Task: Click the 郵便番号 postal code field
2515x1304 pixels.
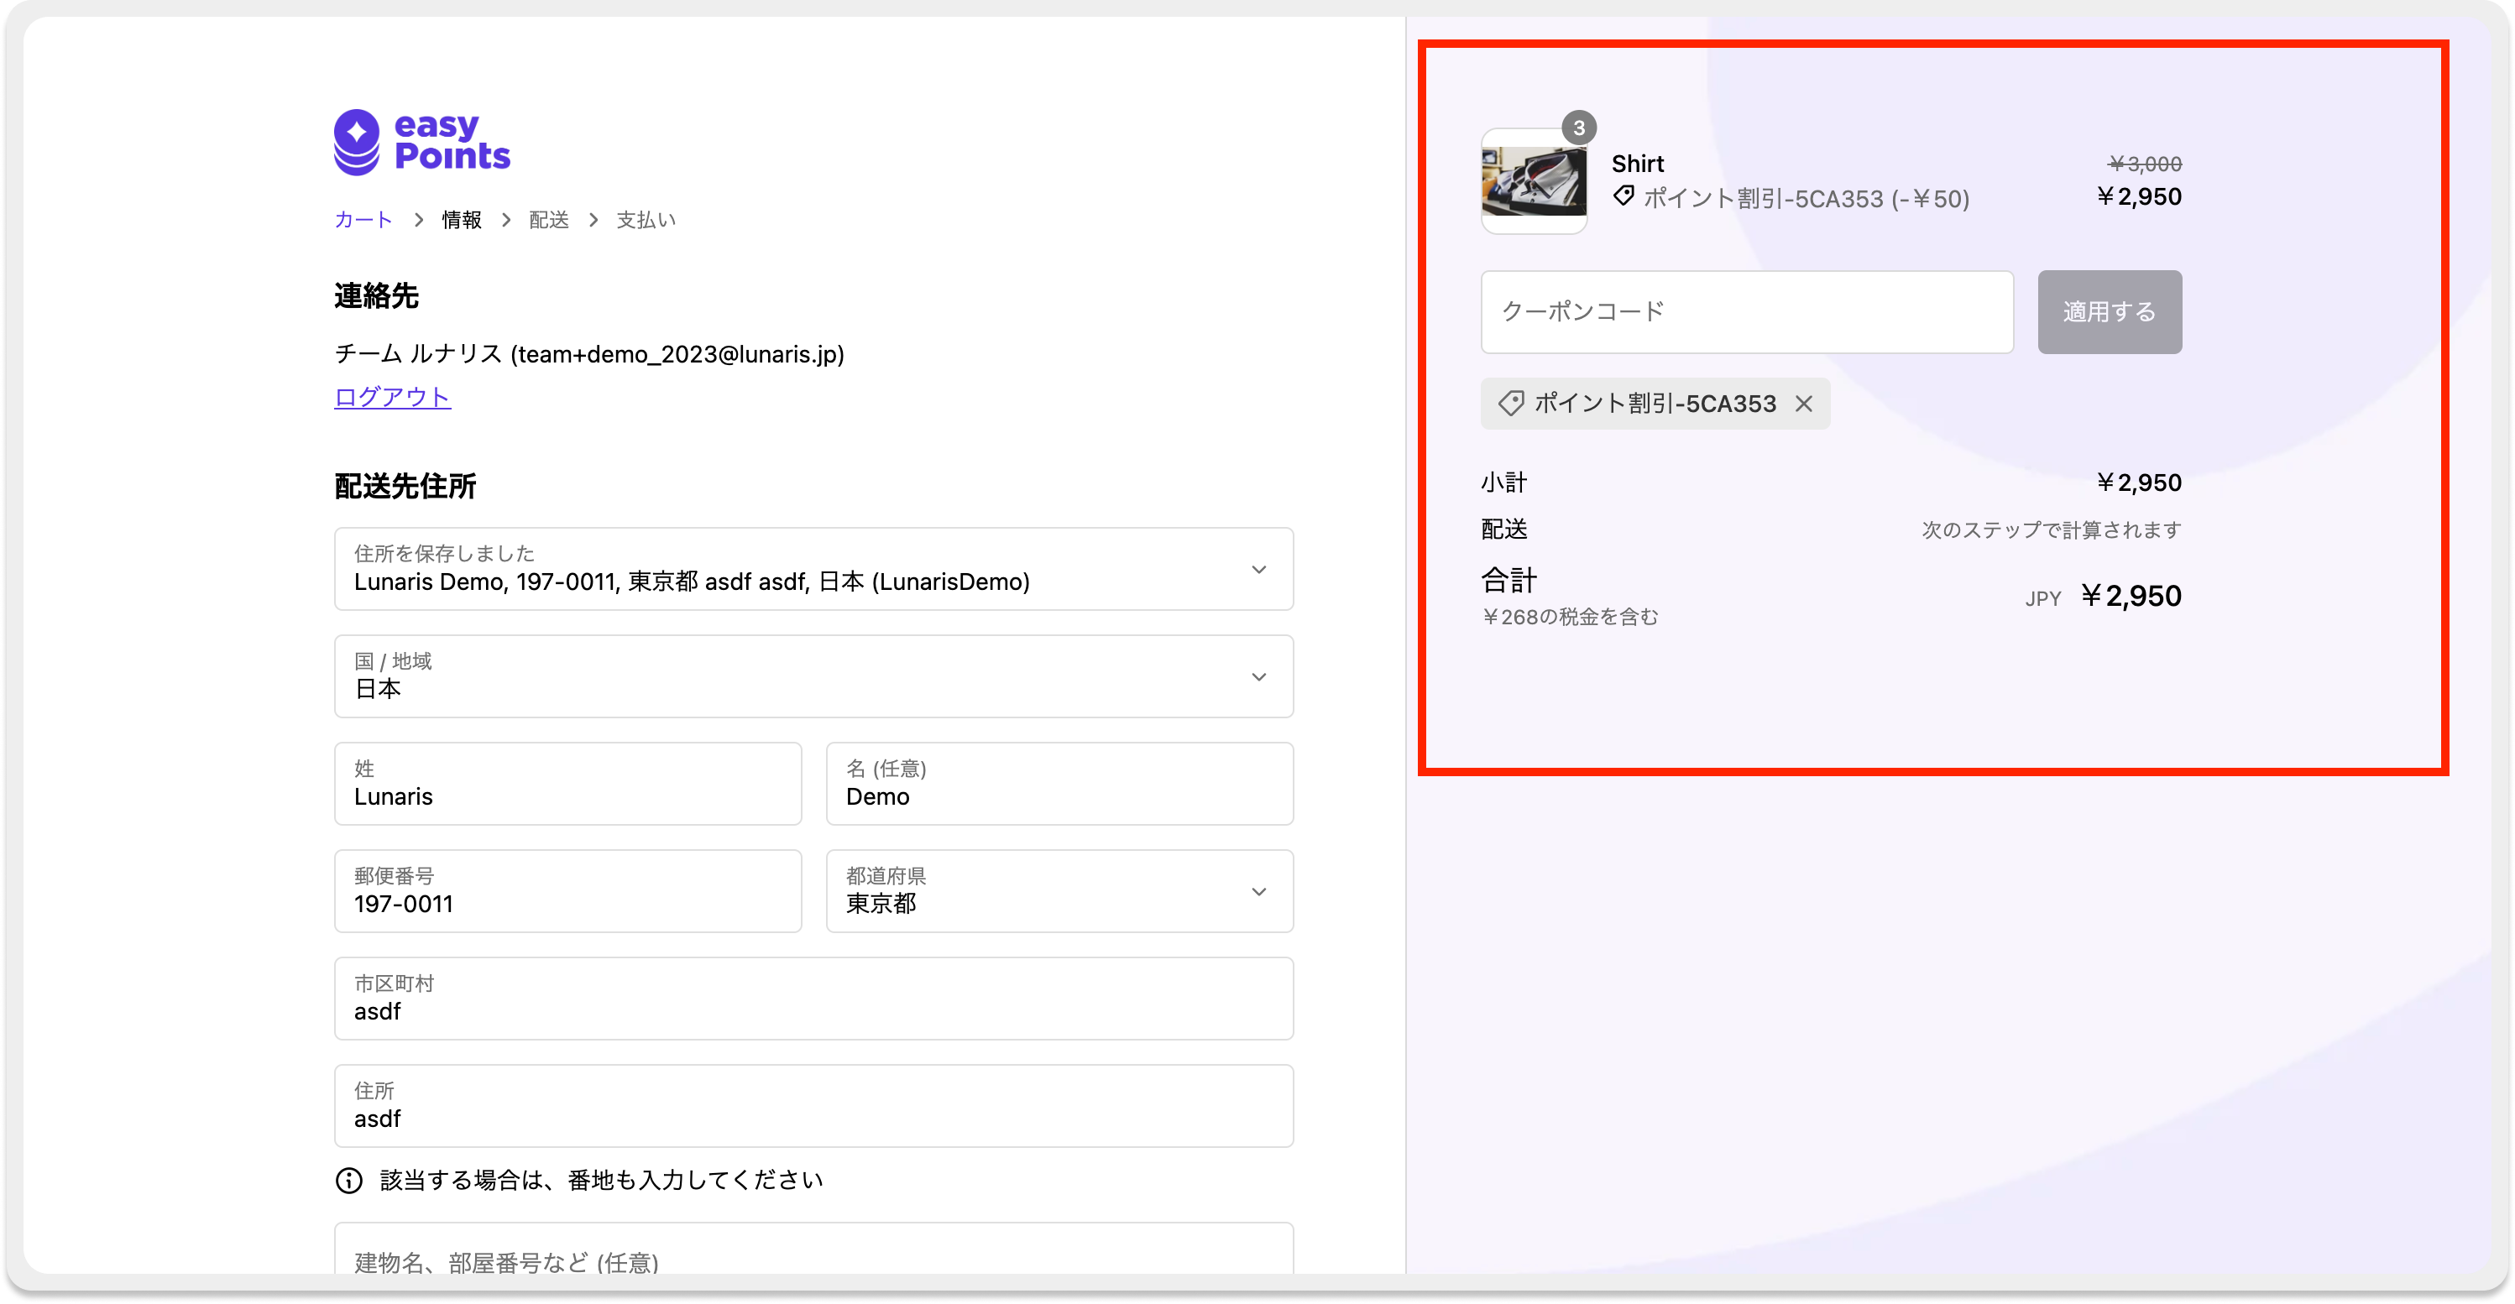Action: 567,891
